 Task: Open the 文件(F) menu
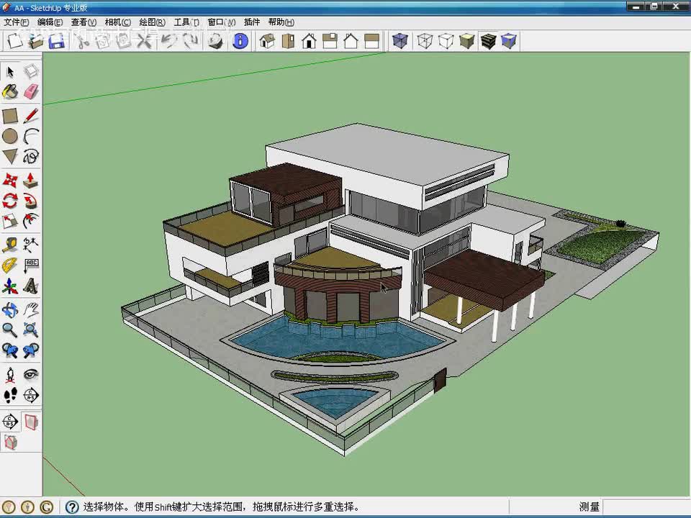[17, 22]
